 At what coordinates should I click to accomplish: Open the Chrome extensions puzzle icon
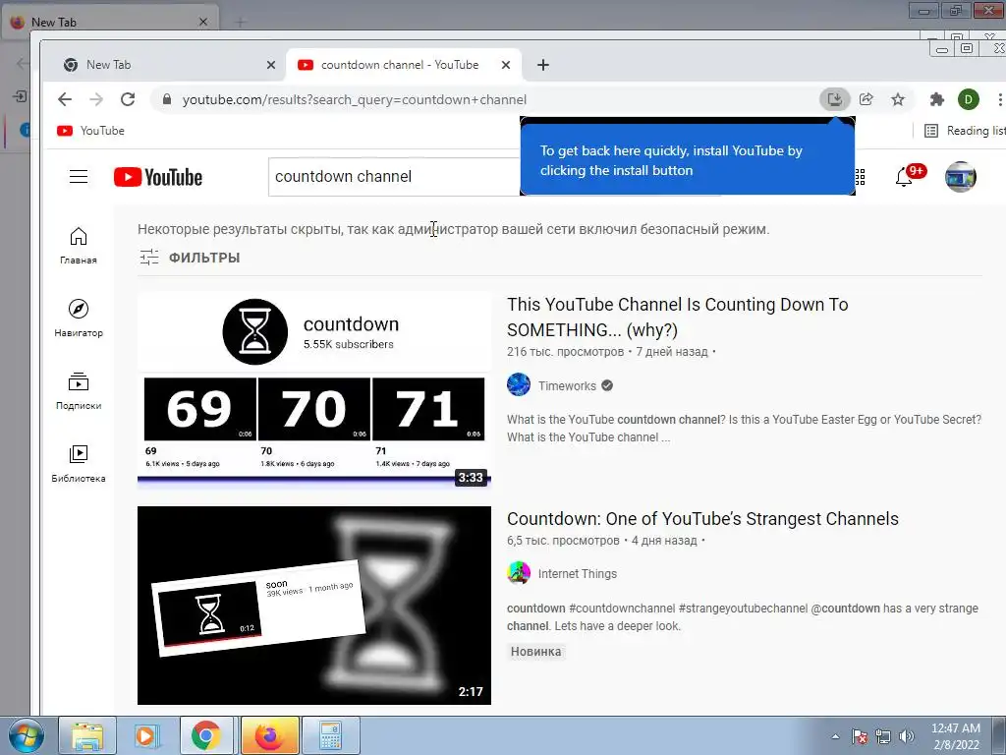936,99
